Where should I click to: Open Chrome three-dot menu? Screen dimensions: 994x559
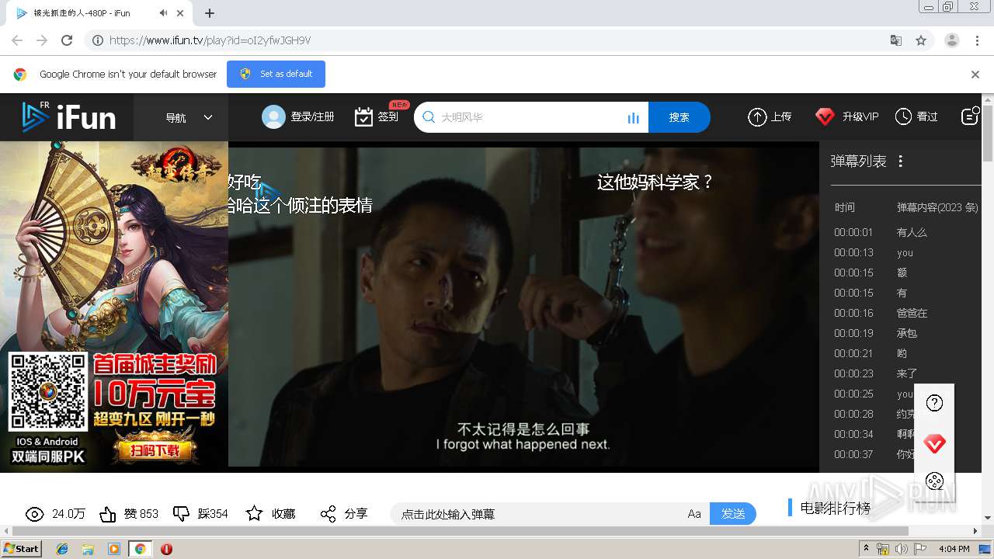click(x=978, y=40)
